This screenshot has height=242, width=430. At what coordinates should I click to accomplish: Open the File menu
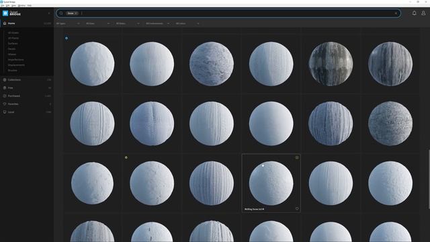[x=2, y=5]
